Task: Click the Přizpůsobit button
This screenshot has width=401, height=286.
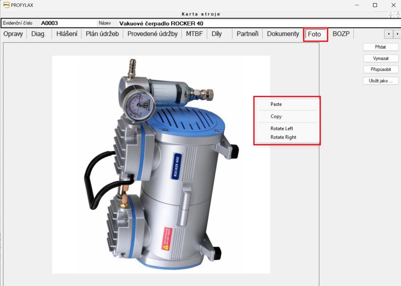Action: tap(381, 69)
